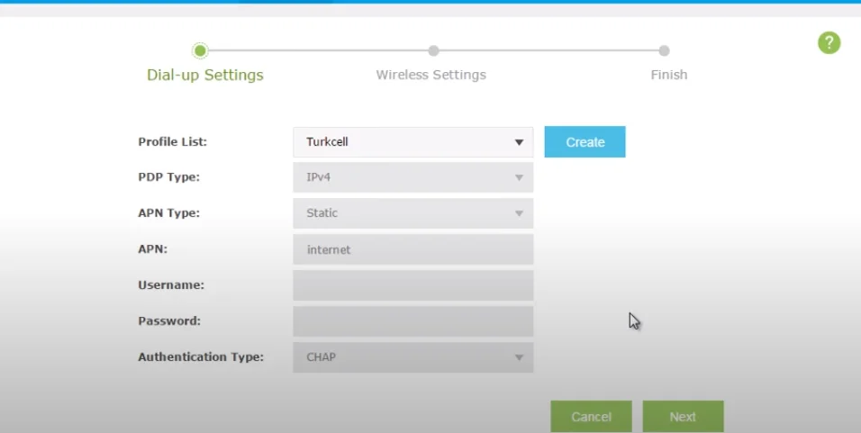The width and height of the screenshot is (861, 433).
Task: Click the APN field containing internet
Action: [412, 249]
